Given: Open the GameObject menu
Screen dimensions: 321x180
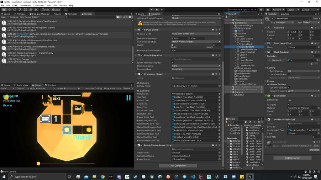Looking at the screenshot, I should click(26, 5).
